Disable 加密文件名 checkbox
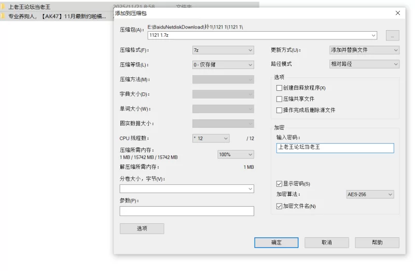Viewport: 415px width, 271px height. pos(279,206)
